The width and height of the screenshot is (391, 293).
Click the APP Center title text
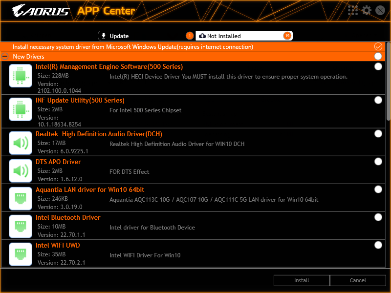[x=106, y=11]
